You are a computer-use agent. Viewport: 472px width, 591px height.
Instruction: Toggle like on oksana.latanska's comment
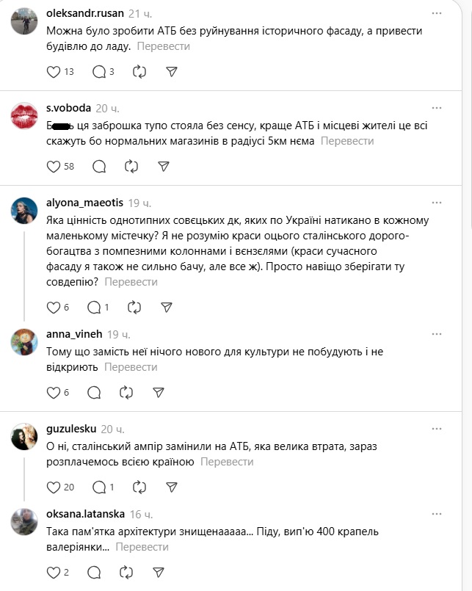coord(53,572)
